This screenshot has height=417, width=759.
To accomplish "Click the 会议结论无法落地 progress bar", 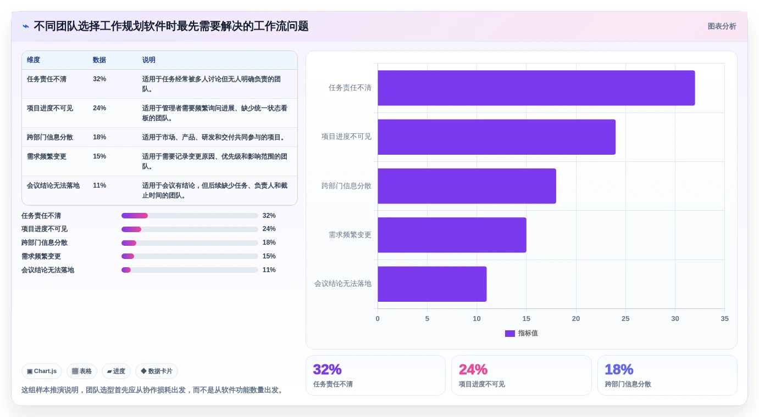I will [190, 270].
